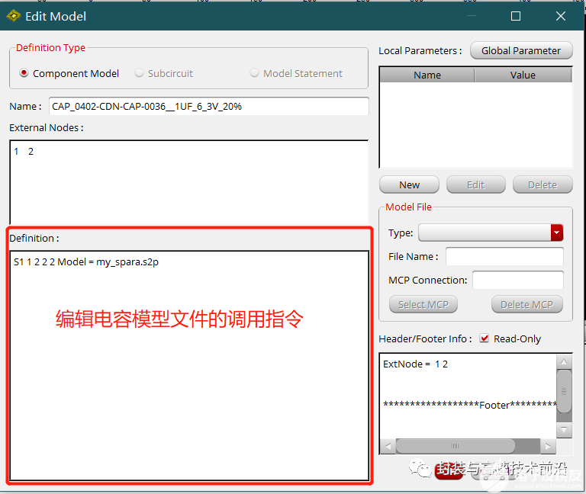The width and height of the screenshot is (586, 494).
Task: Click the S1 1 2 2 2 Model definition line
Action: tap(86, 262)
